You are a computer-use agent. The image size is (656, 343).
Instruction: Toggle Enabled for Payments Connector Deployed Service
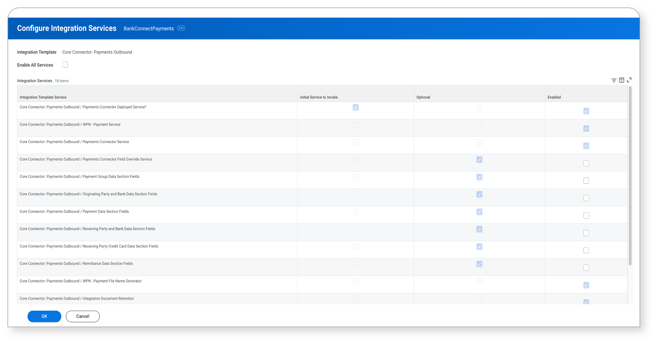click(x=586, y=111)
